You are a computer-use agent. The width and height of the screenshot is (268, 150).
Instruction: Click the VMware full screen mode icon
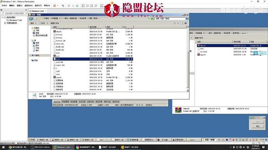pyautogui.click(x=91, y=6)
